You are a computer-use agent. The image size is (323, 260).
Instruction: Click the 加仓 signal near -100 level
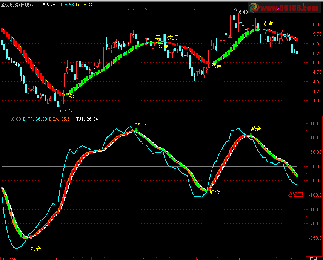tap(214, 192)
